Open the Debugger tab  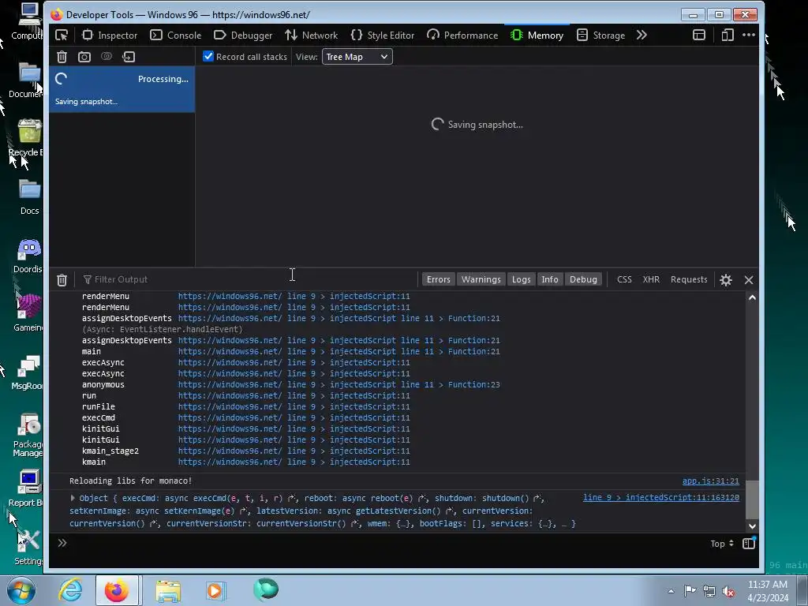[x=243, y=35]
